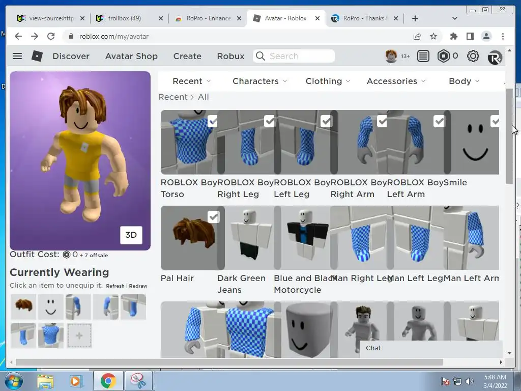The width and height of the screenshot is (521, 391).
Task: Uncheck ROBLOX Boy Left Leg item
Action: pos(326,121)
